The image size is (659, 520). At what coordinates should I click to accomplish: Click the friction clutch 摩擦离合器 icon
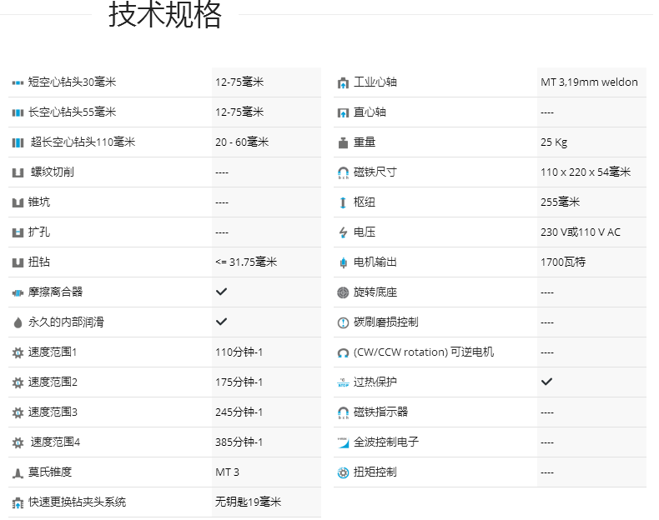point(18,292)
